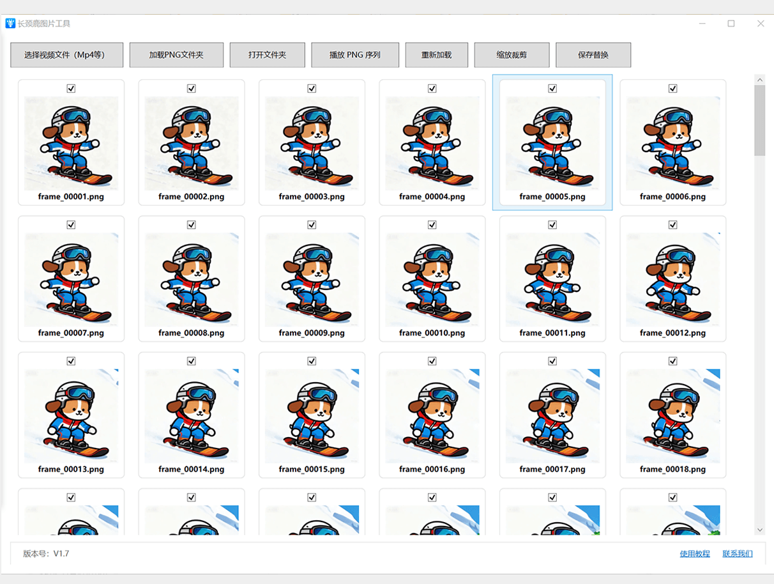774x584 pixels.
Task: Toggle checkbox for frame_00007.png
Action: pyautogui.click(x=71, y=225)
